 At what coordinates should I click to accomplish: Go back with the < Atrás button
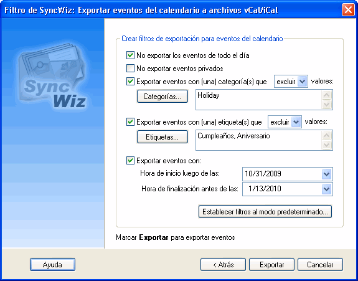(x=223, y=265)
